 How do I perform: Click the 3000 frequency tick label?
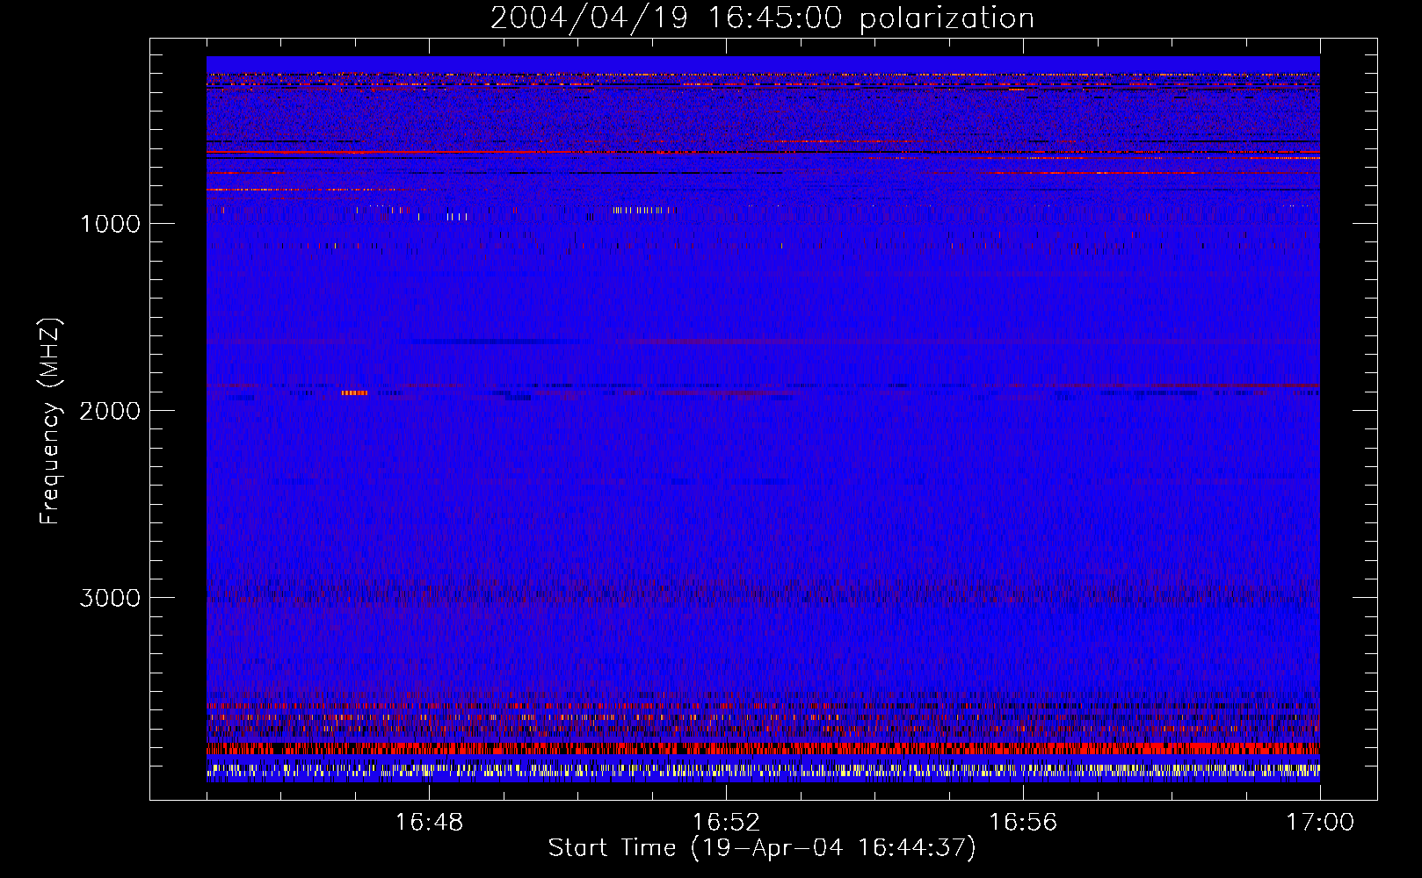[110, 598]
